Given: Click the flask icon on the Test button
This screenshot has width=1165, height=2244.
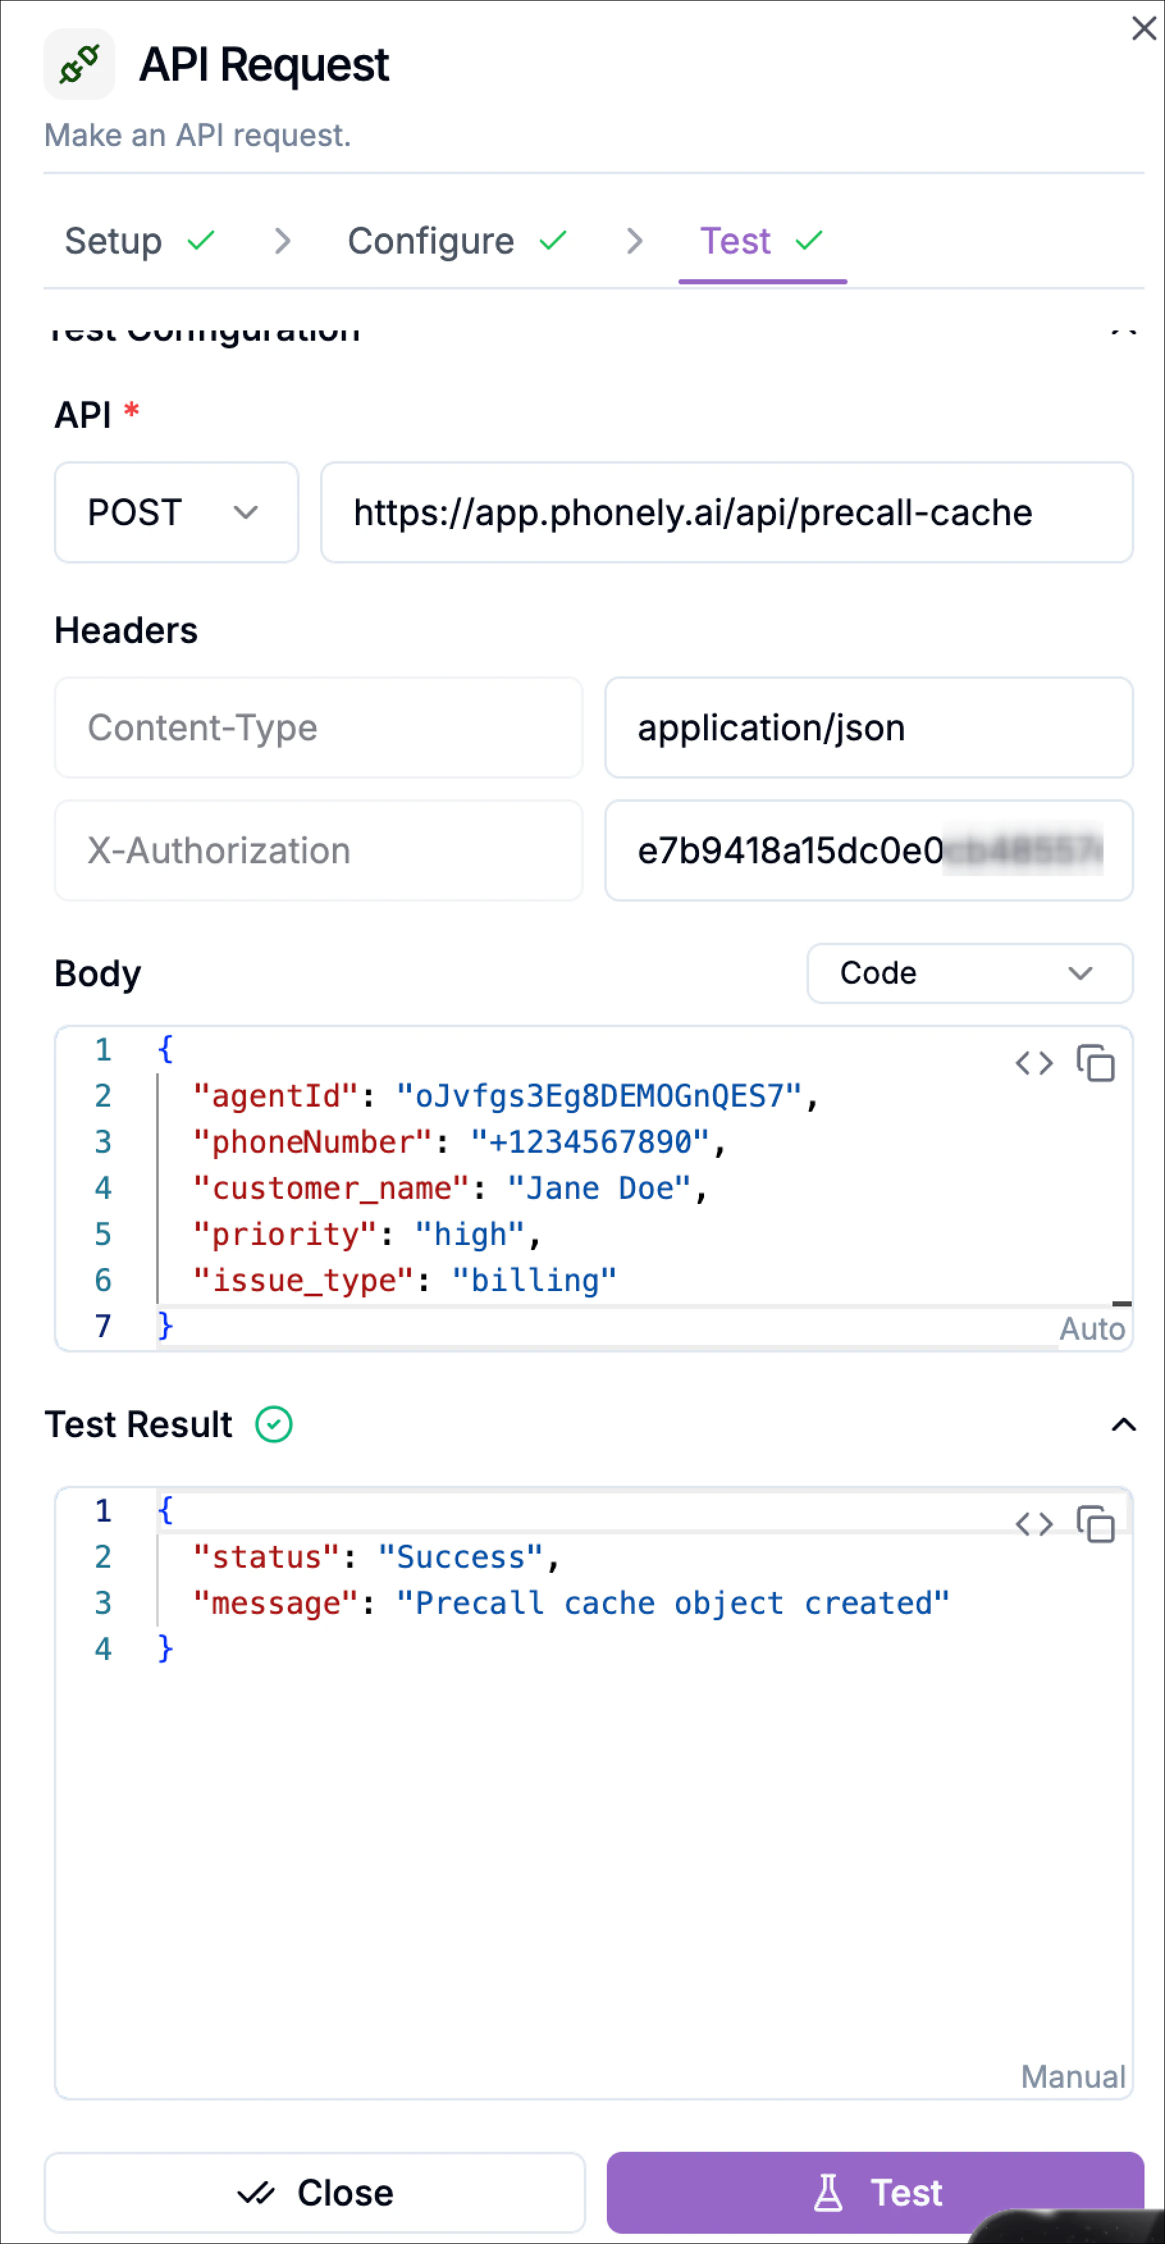Looking at the screenshot, I should pos(829,2193).
